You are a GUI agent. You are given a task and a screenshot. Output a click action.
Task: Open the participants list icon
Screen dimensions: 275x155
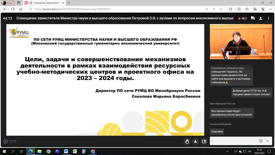(261, 18)
